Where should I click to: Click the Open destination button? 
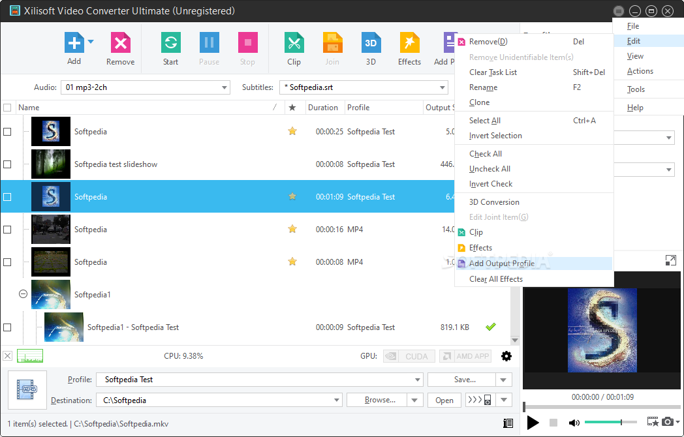(x=444, y=400)
